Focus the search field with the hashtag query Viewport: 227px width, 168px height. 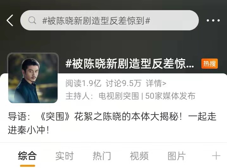(x=110, y=20)
